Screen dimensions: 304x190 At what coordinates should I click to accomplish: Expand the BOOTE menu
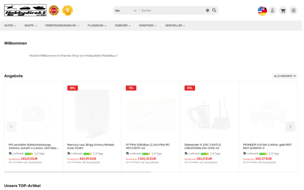pyautogui.click(x=30, y=25)
